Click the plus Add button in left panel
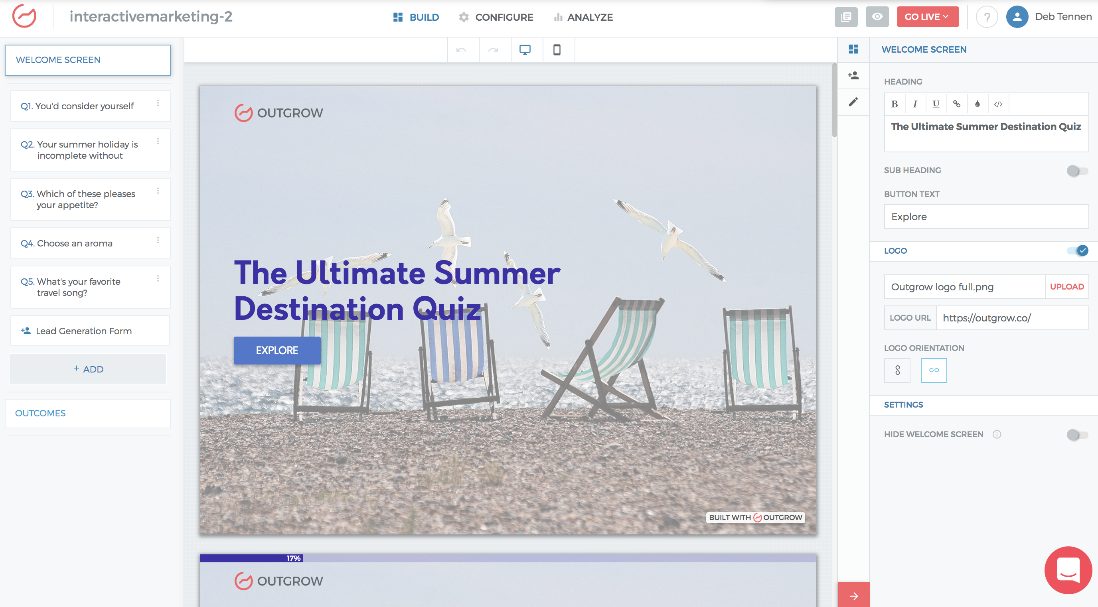The image size is (1098, 607). (87, 369)
